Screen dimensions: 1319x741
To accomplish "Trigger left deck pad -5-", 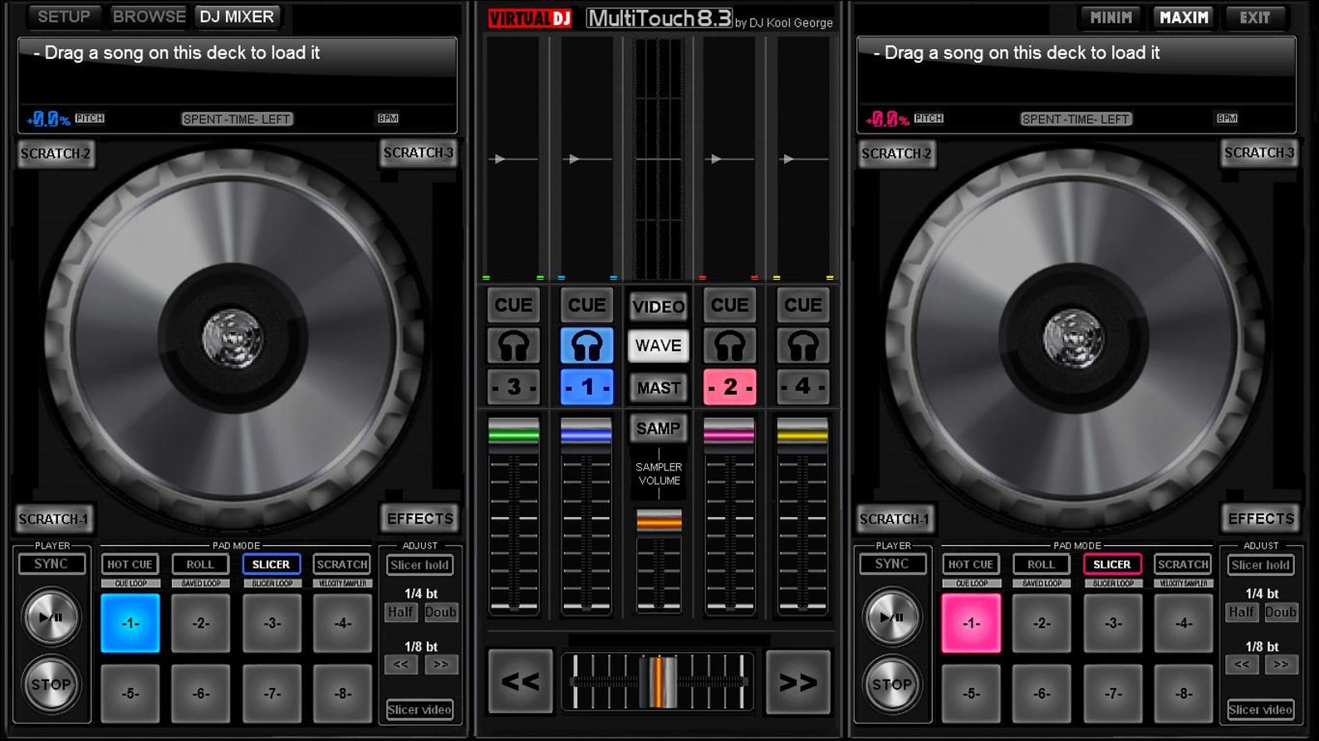I will [x=130, y=694].
